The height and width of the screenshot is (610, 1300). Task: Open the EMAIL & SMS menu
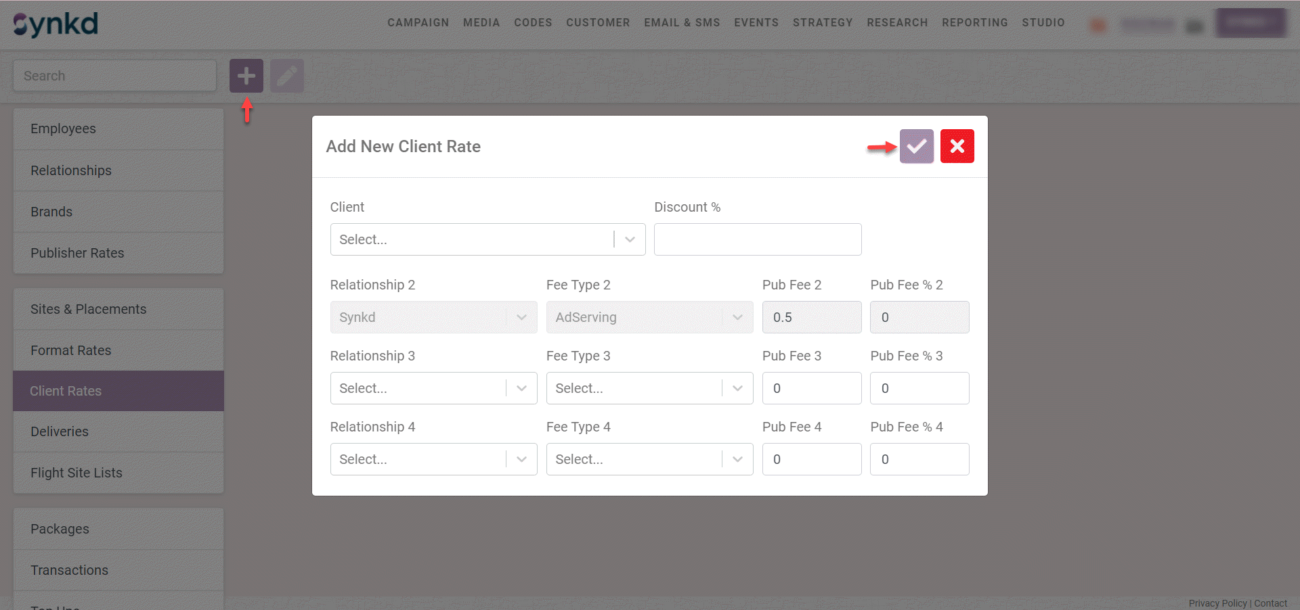pyautogui.click(x=682, y=22)
